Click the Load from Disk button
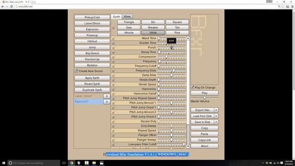This screenshot has width=295, height=166. click(x=202, y=116)
